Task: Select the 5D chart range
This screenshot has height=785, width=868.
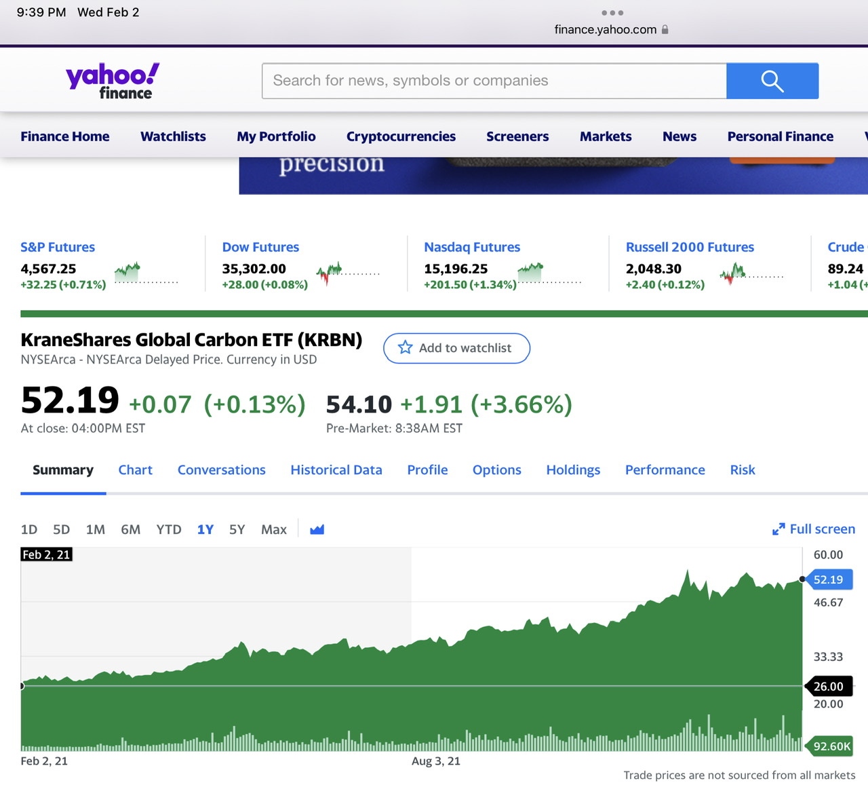Action: tap(62, 529)
